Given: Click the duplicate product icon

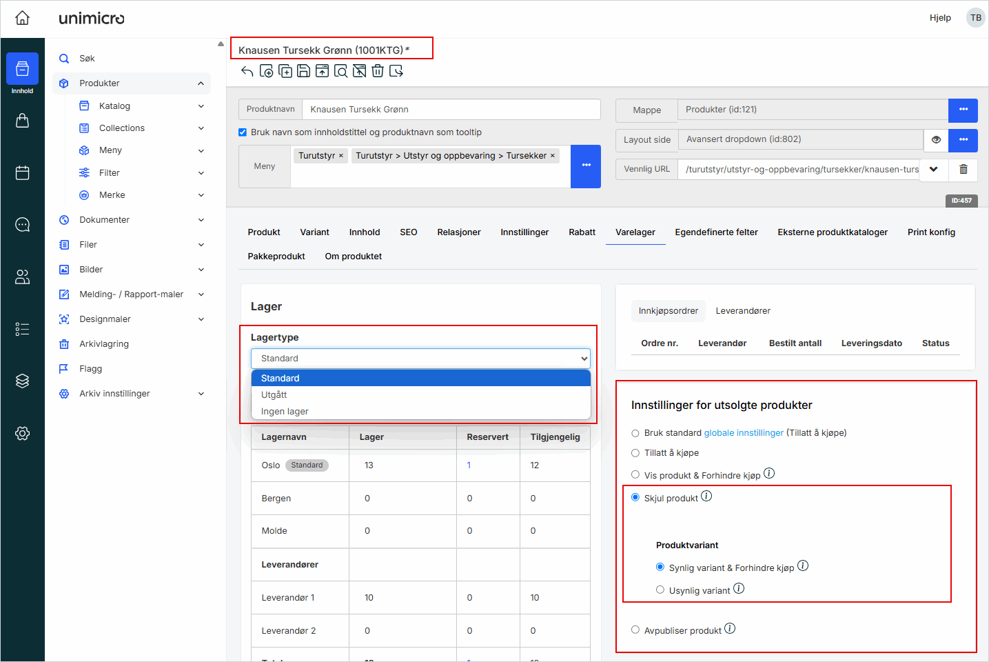Looking at the screenshot, I should (x=285, y=71).
